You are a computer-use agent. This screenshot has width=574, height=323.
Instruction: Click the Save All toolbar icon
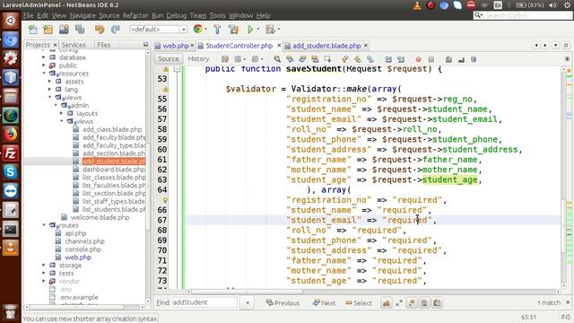pos(80,30)
